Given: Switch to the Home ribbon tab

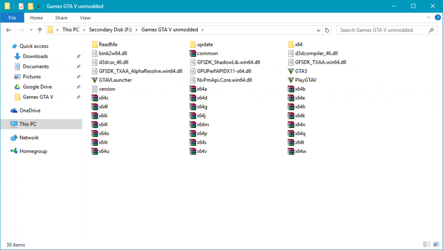Looking at the screenshot, I should pyautogui.click(x=36, y=18).
